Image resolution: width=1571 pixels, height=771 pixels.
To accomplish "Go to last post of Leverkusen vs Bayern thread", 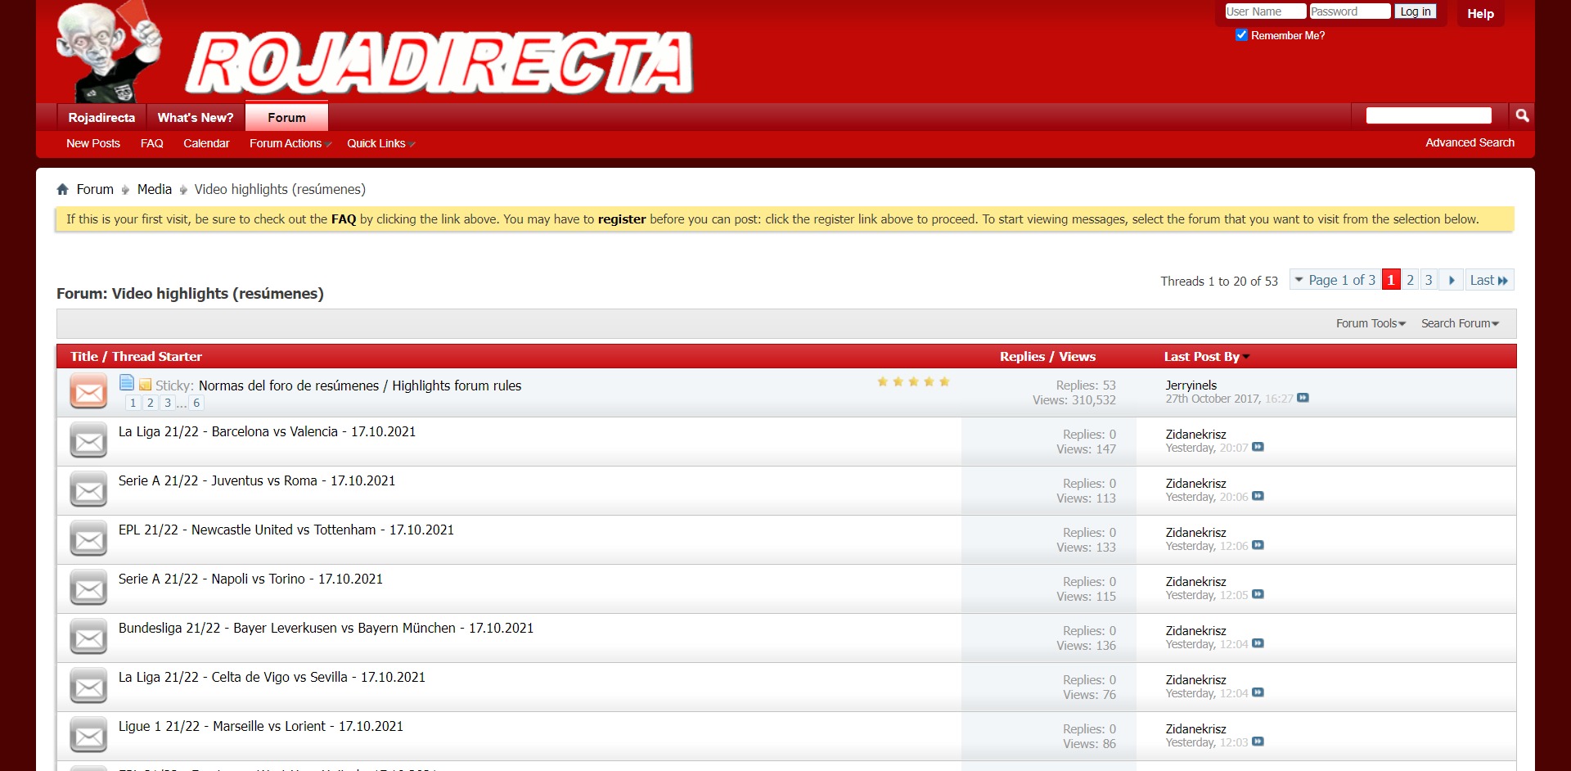I will [x=1258, y=644].
